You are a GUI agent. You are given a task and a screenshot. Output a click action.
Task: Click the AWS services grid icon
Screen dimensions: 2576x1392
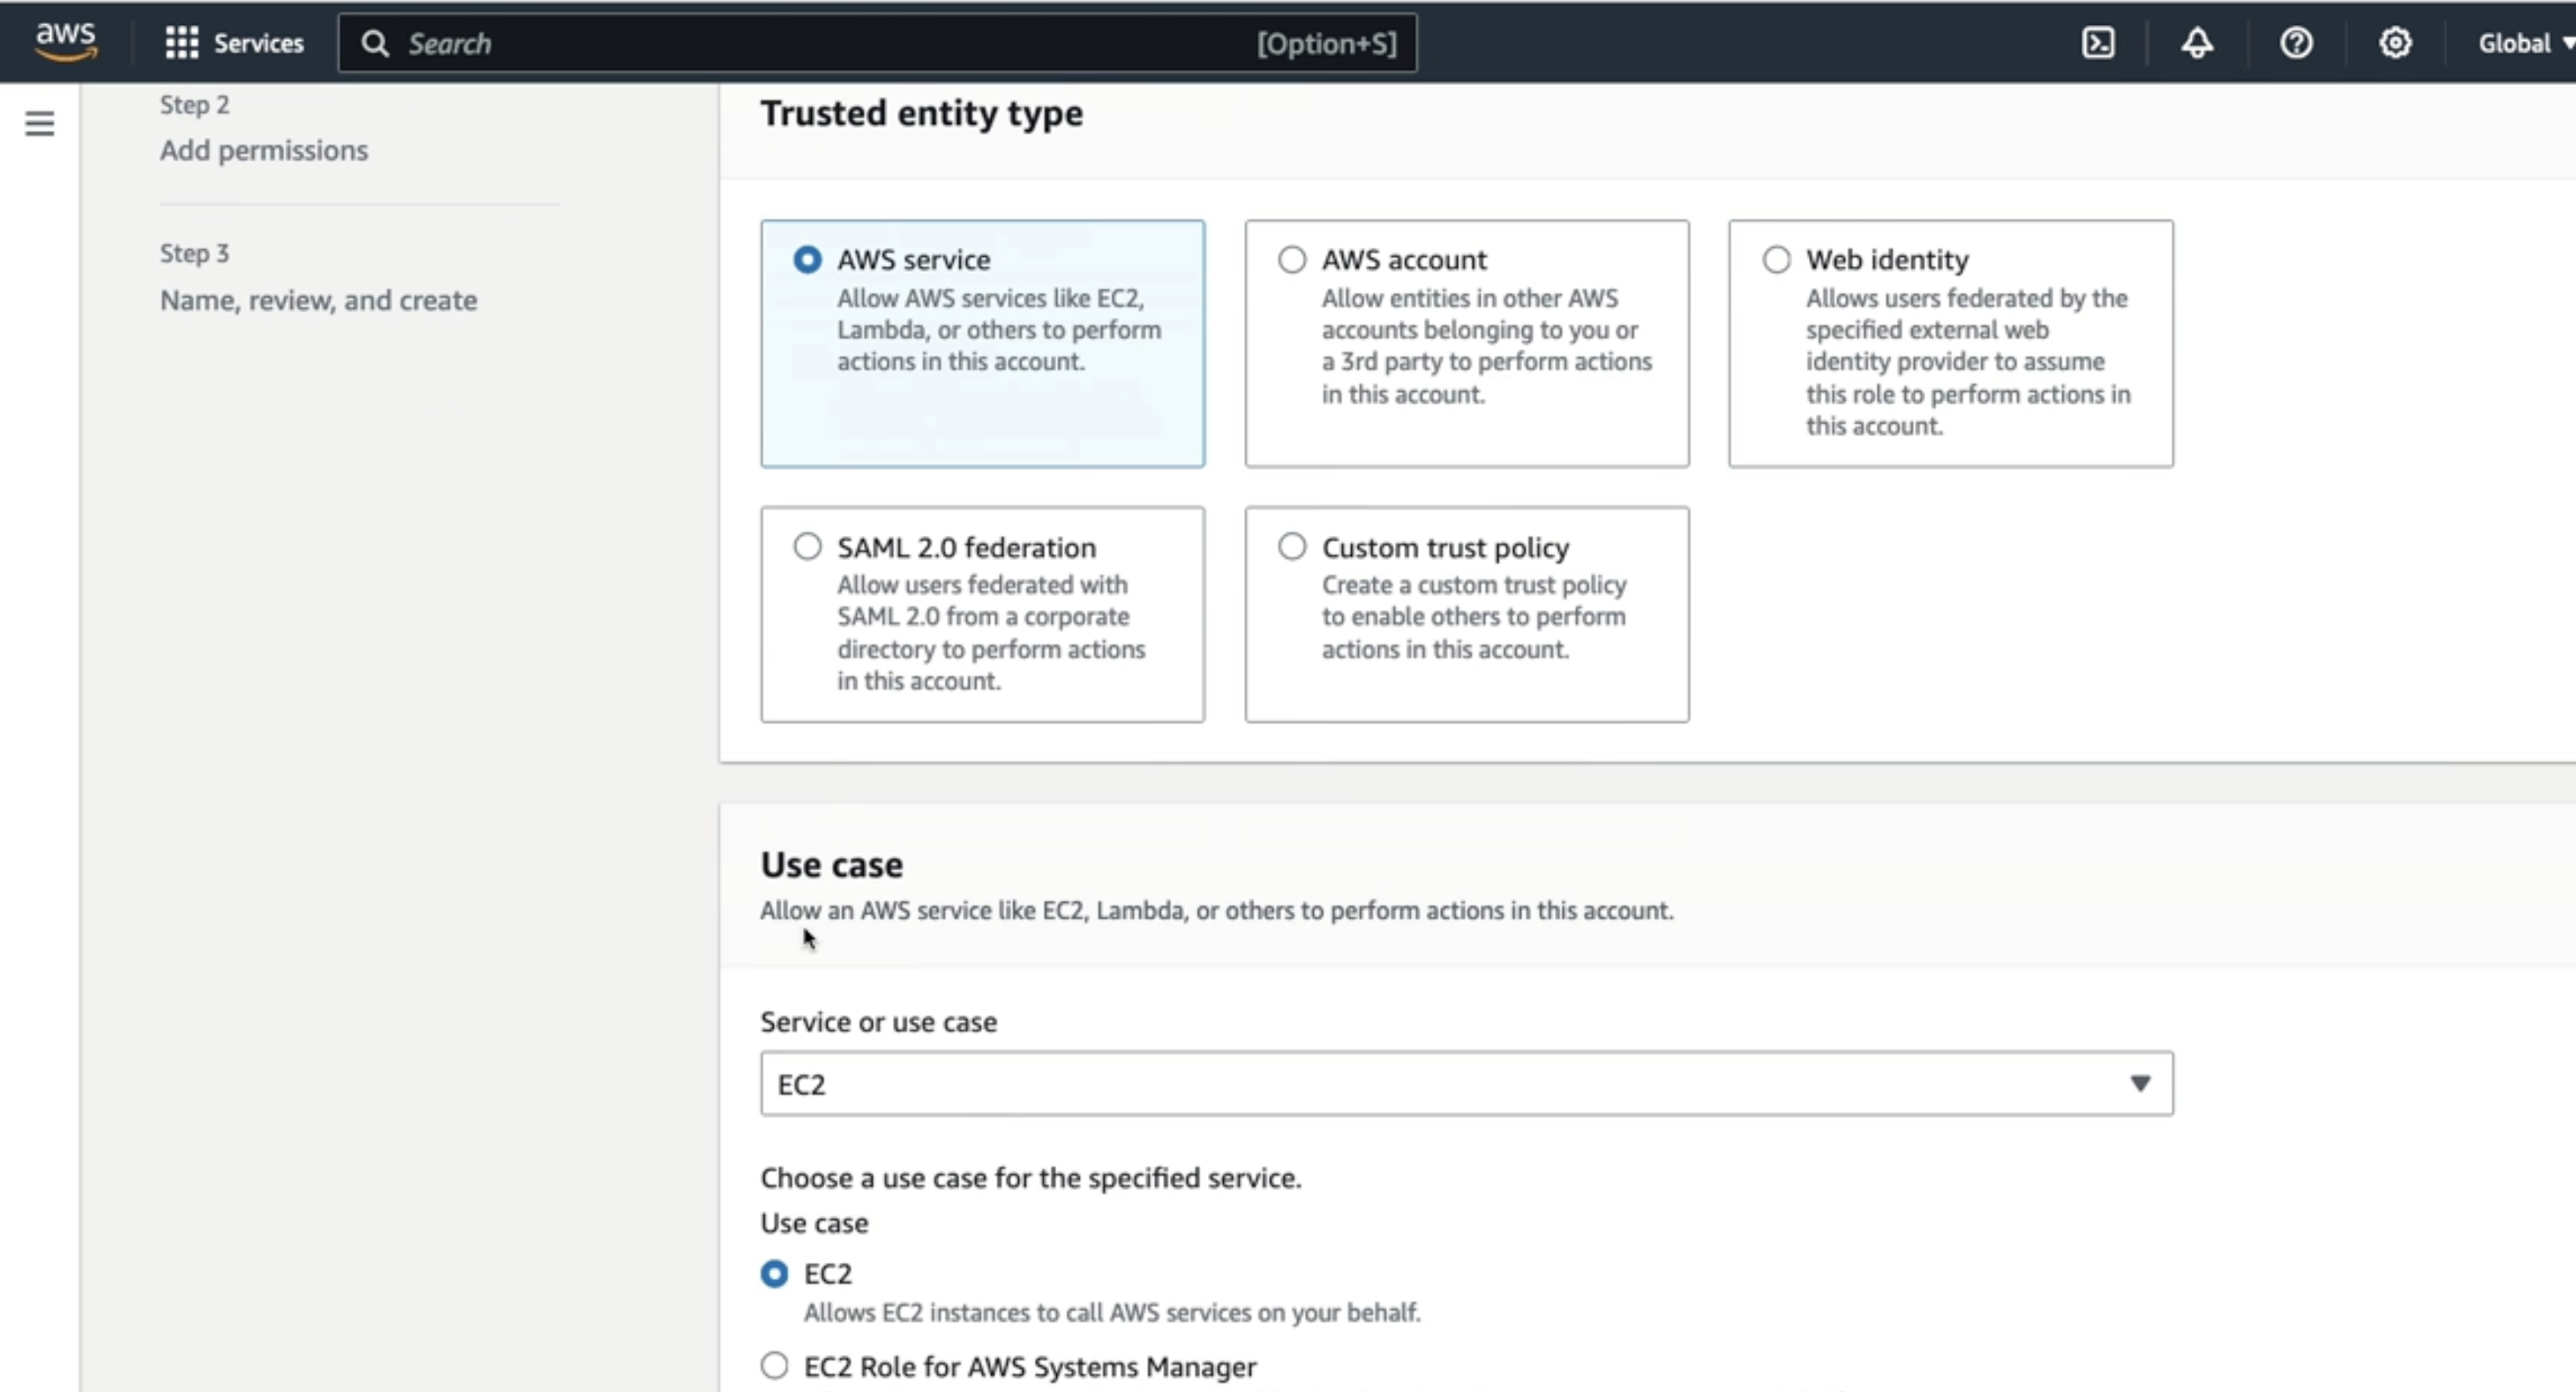180,43
